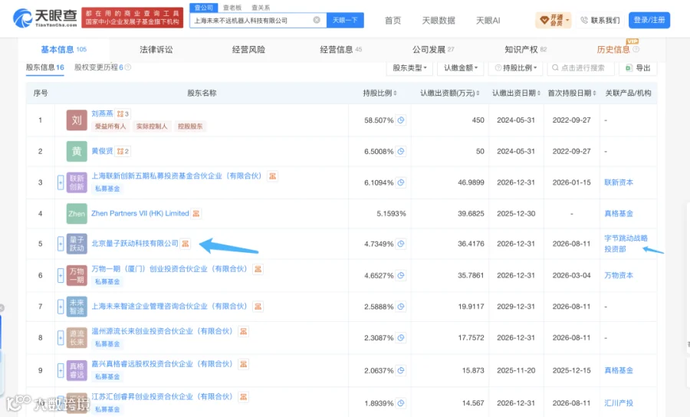Switch to 法律诉讼 tab
690x417 pixels.
click(x=156, y=50)
